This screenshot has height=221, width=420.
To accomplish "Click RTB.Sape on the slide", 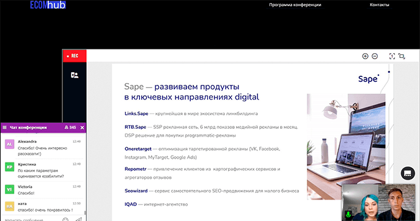I will (135, 127).
